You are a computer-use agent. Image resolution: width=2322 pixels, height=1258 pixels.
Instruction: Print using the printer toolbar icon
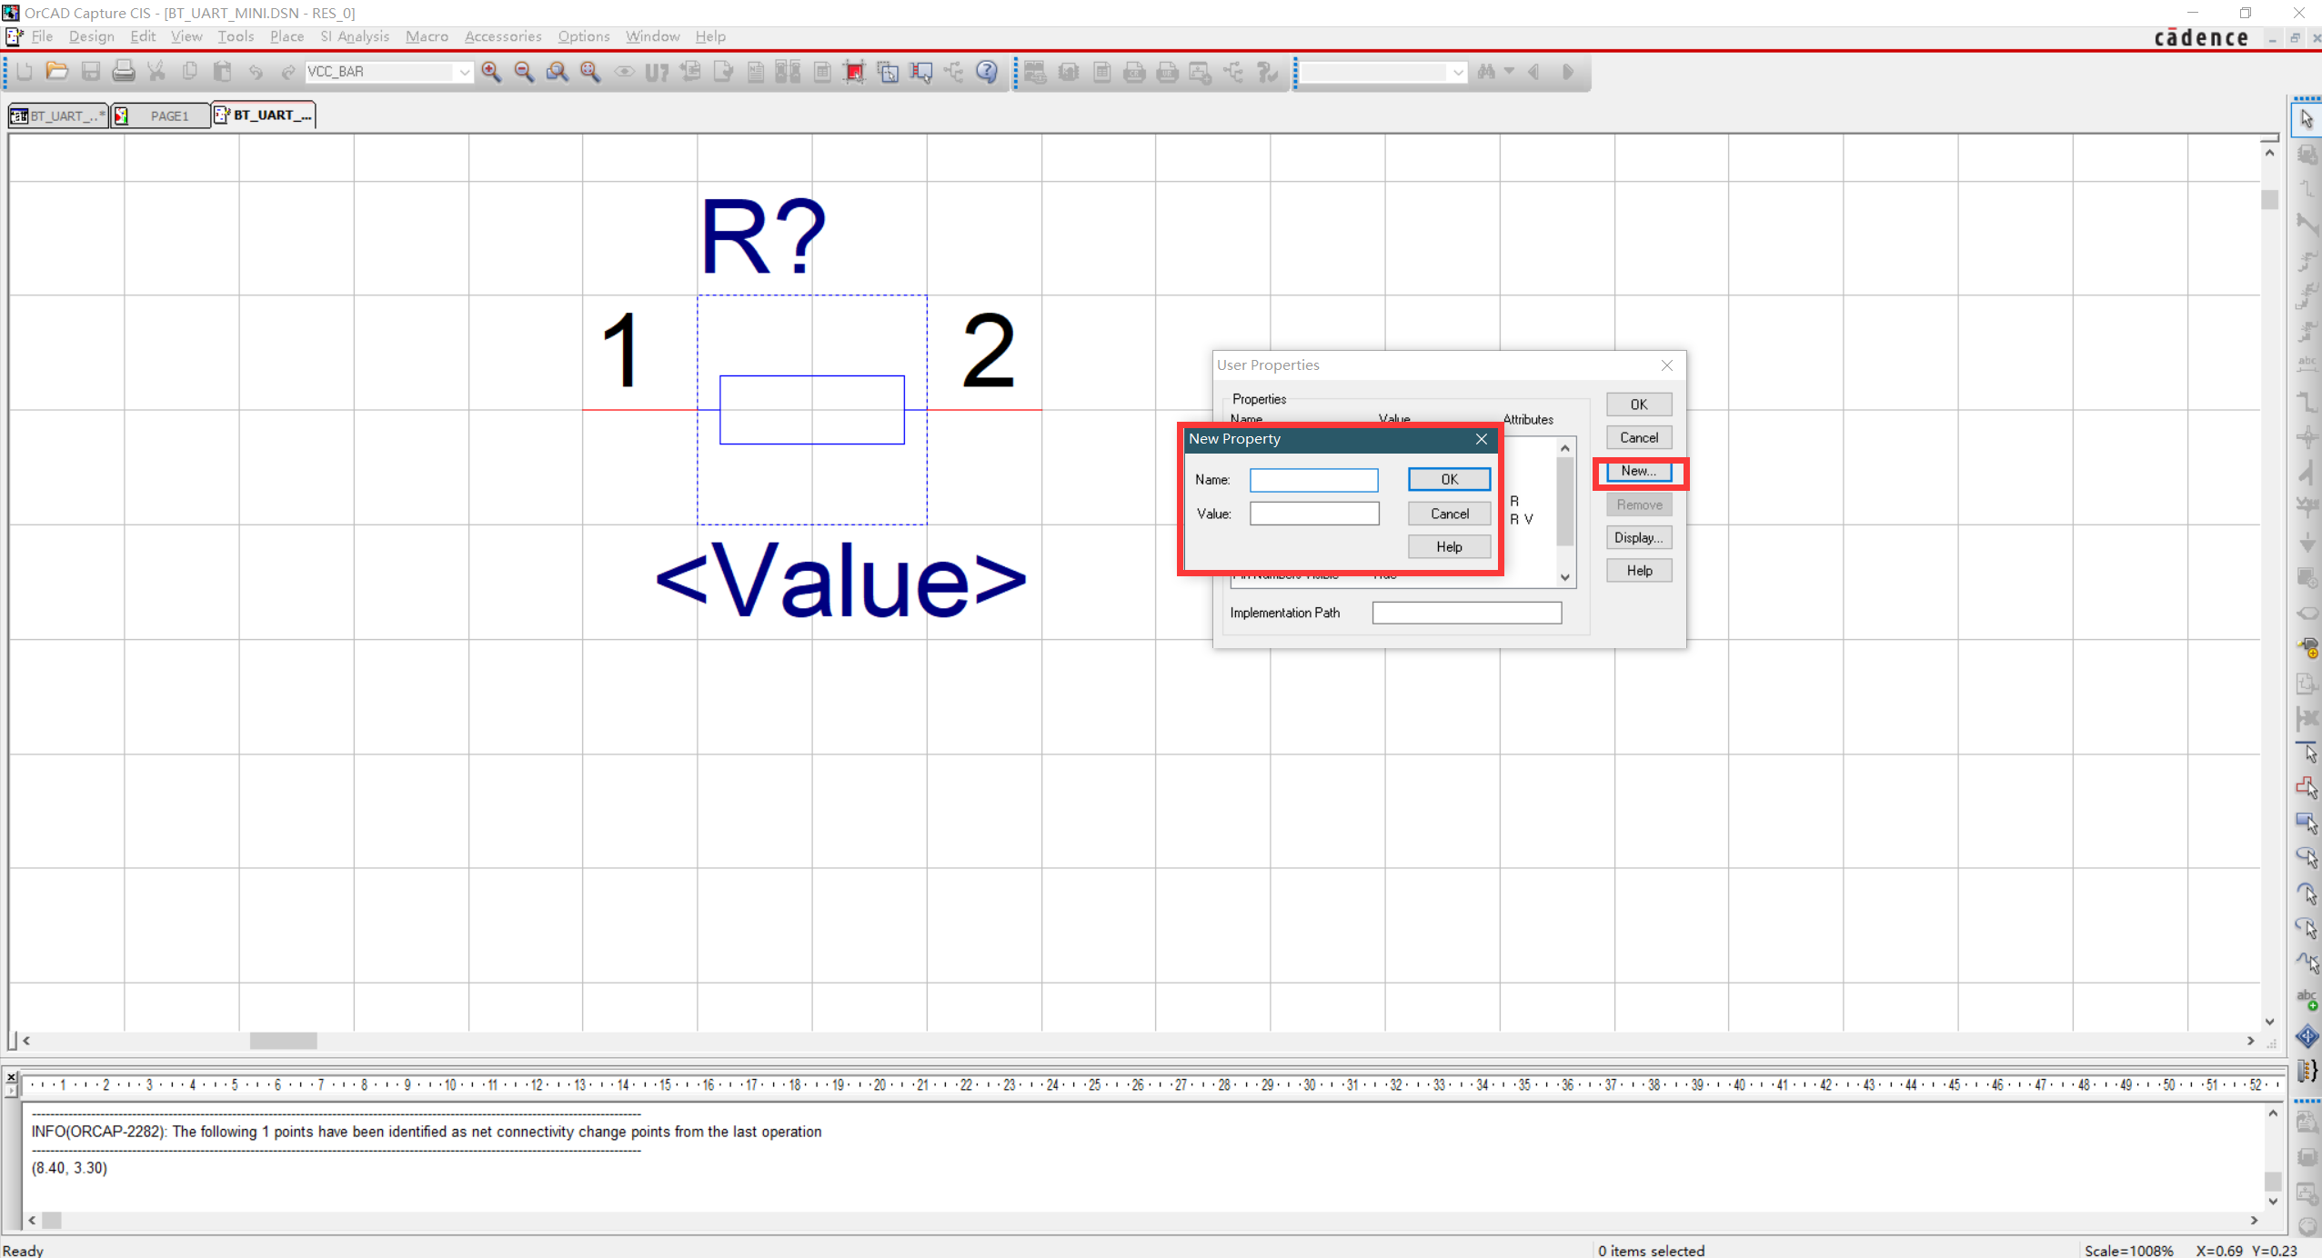pos(124,72)
